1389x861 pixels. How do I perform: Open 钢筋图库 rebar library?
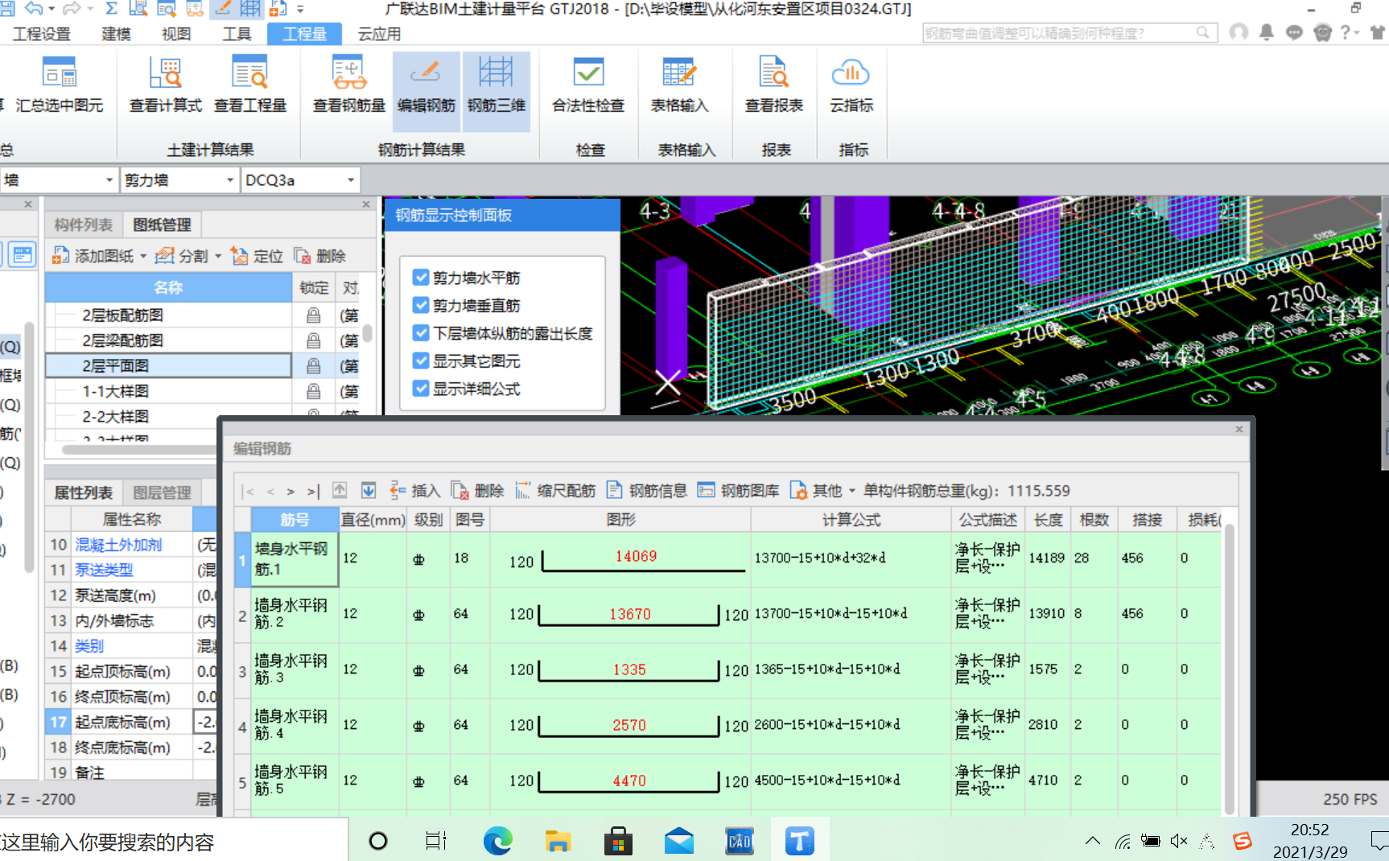(738, 491)
